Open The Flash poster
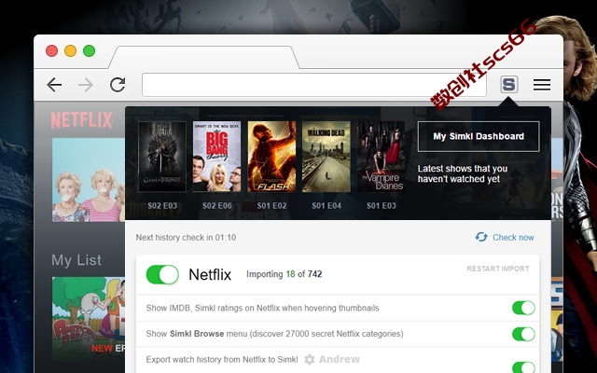Screen dimensions: 597x373 coord(271,157)
